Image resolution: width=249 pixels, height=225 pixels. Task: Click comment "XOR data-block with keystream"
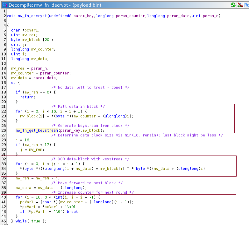click(90, 159)
